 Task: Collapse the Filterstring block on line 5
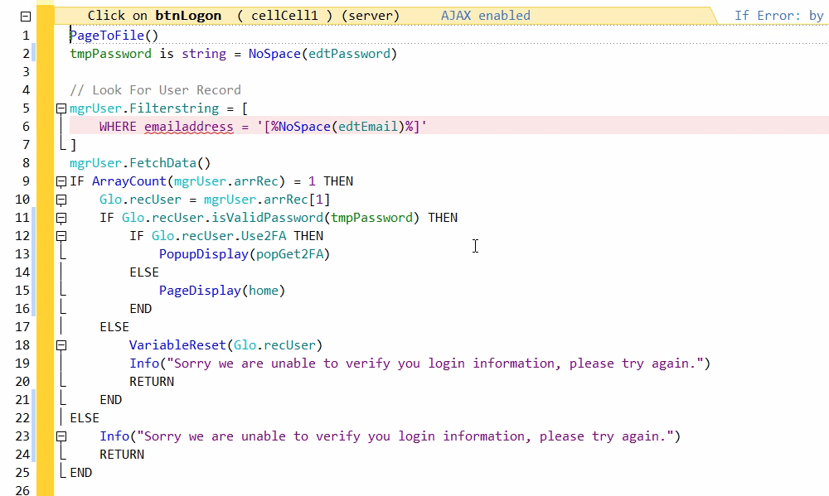point(61,108)
